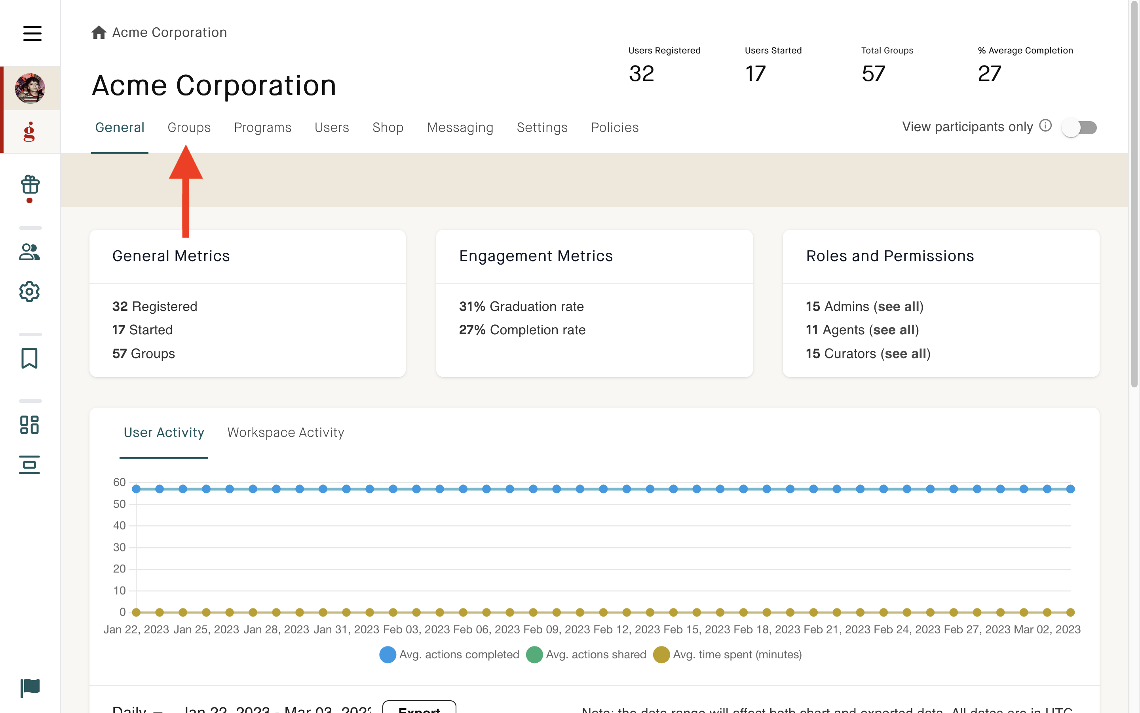The height and width of the screenshot is (713, 1140).
Task: See all Admins
Action: coord(898,307)
